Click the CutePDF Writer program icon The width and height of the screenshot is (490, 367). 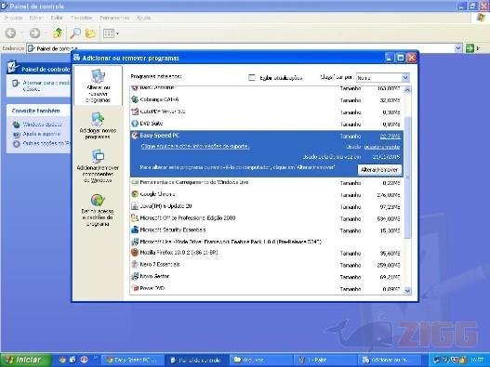coord(135,111)
